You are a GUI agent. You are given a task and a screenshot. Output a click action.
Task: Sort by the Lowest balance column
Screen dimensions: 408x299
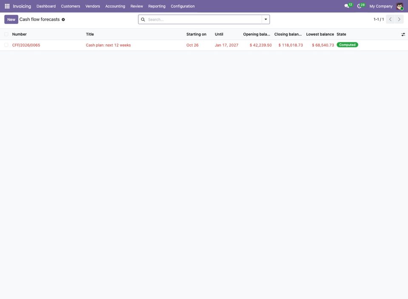(320, 34)
